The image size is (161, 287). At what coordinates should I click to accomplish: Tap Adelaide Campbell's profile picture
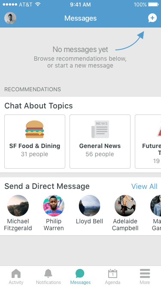point(125,206)
